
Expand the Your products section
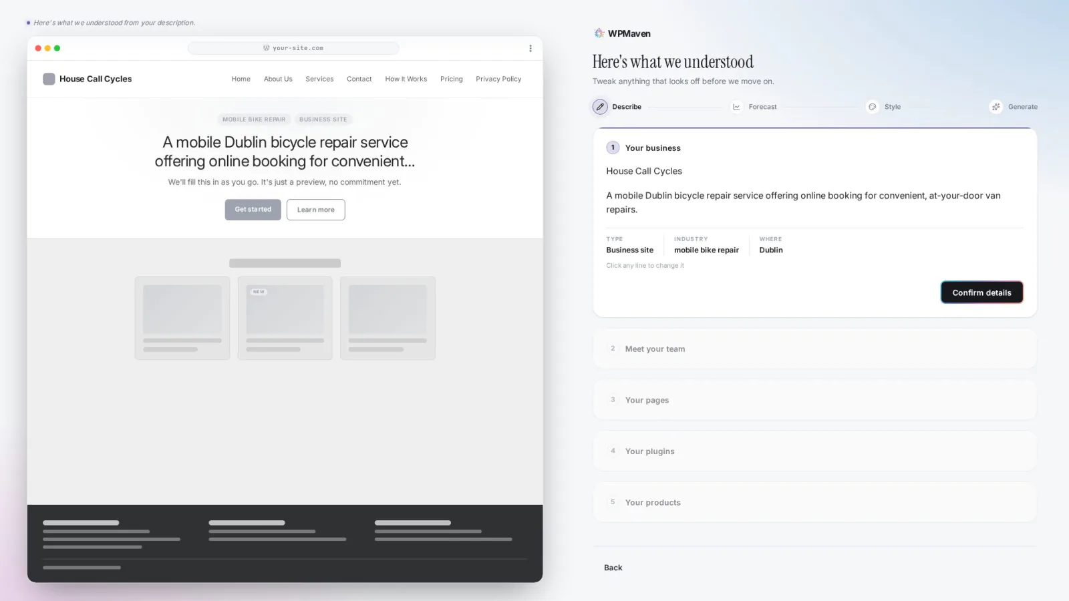point(814,502)
